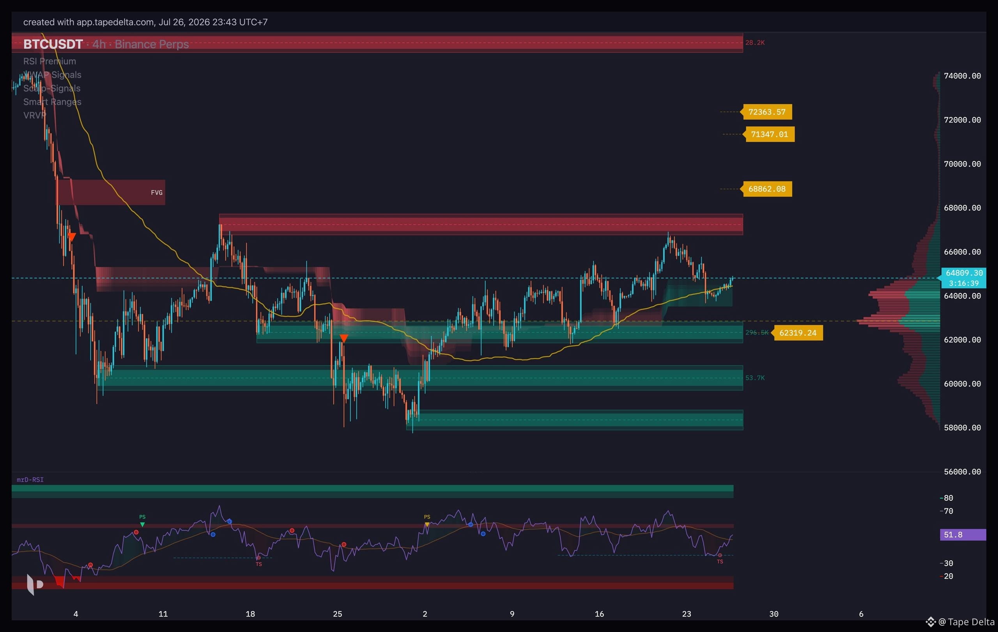Click the orange sell arrow near date 4
This screenshot has height=632, width=998.
coord(72,237)
